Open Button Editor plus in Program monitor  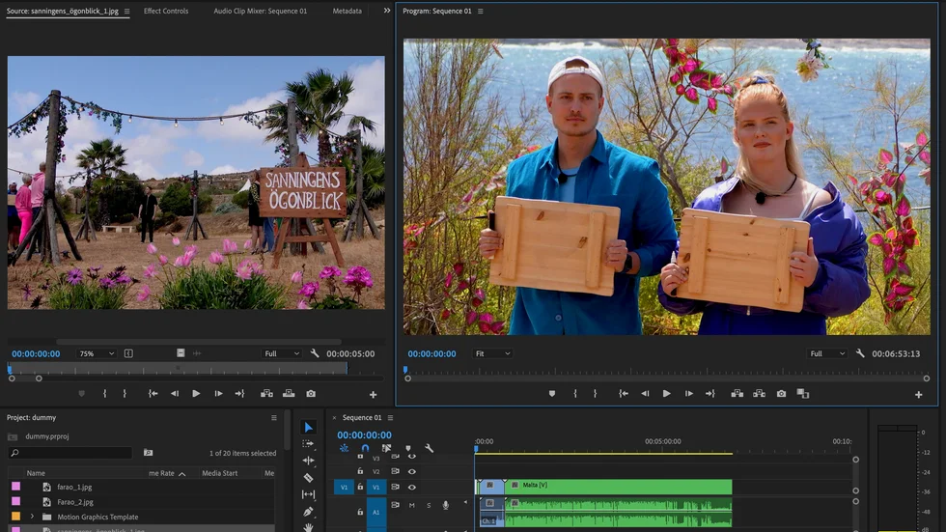tap(918, 395)
